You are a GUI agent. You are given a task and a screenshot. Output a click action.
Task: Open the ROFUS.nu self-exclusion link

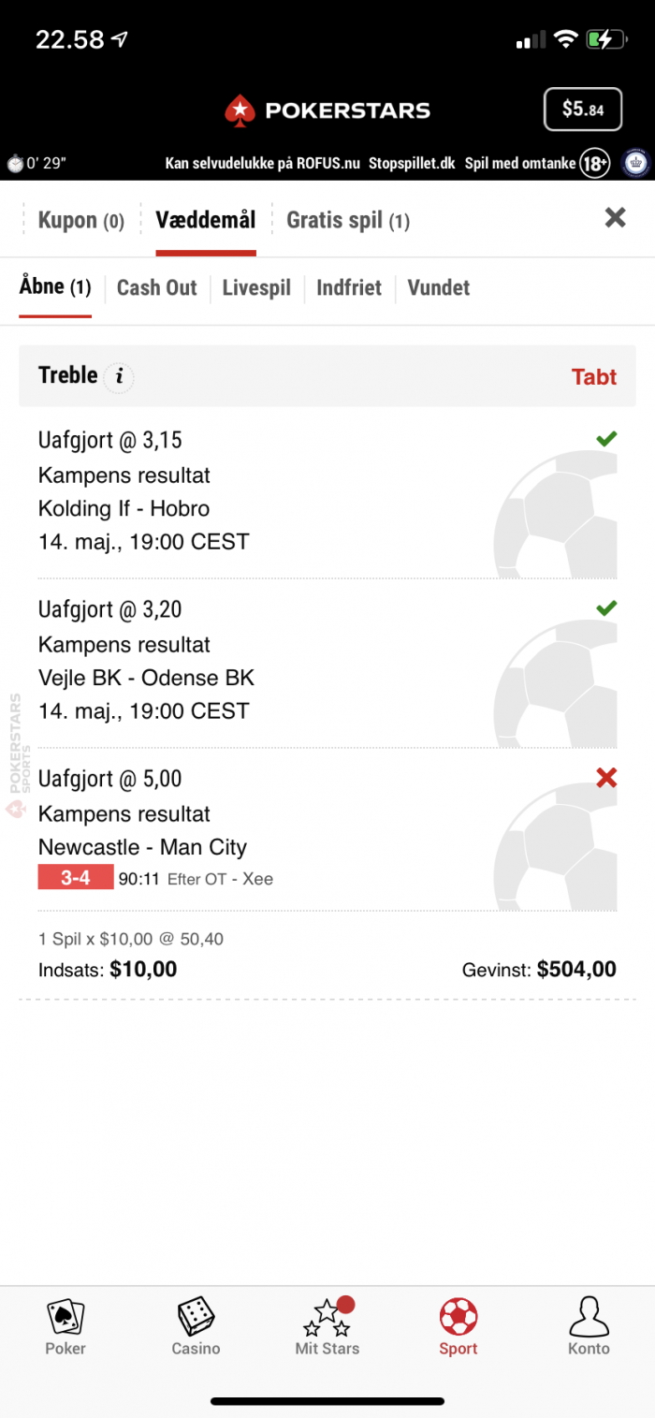tap(263, 163)
